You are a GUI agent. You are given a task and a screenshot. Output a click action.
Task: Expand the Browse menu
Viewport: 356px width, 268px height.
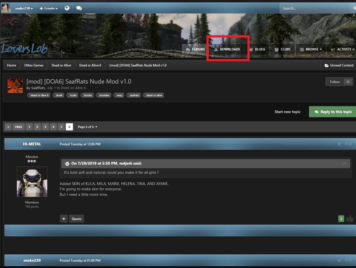[311, 49]
